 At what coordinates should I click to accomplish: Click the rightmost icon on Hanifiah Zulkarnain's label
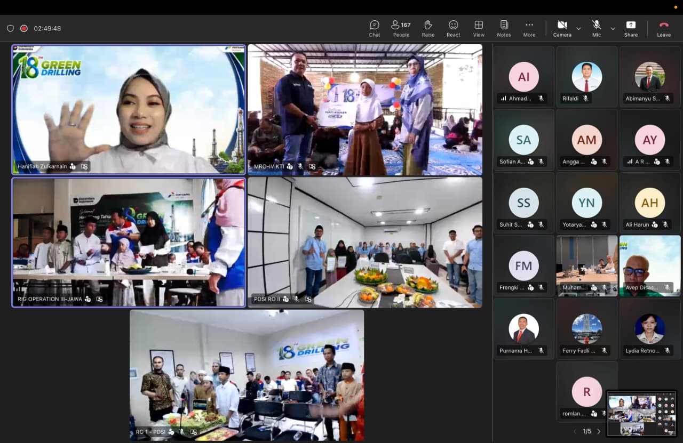tap(84, 166)
